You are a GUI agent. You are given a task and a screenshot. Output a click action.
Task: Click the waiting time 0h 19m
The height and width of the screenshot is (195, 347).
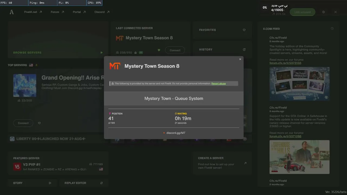click(183, 118)
